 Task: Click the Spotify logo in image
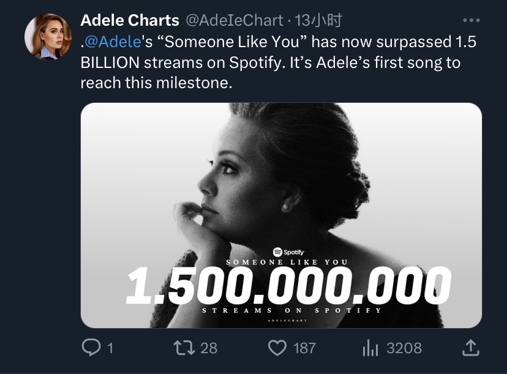pos(288,252)
